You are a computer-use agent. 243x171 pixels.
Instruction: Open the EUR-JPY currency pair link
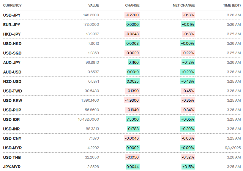(x=12, y=25)
